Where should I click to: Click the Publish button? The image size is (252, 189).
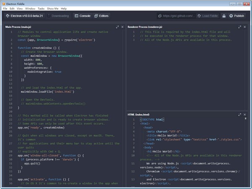pos(236,16)
